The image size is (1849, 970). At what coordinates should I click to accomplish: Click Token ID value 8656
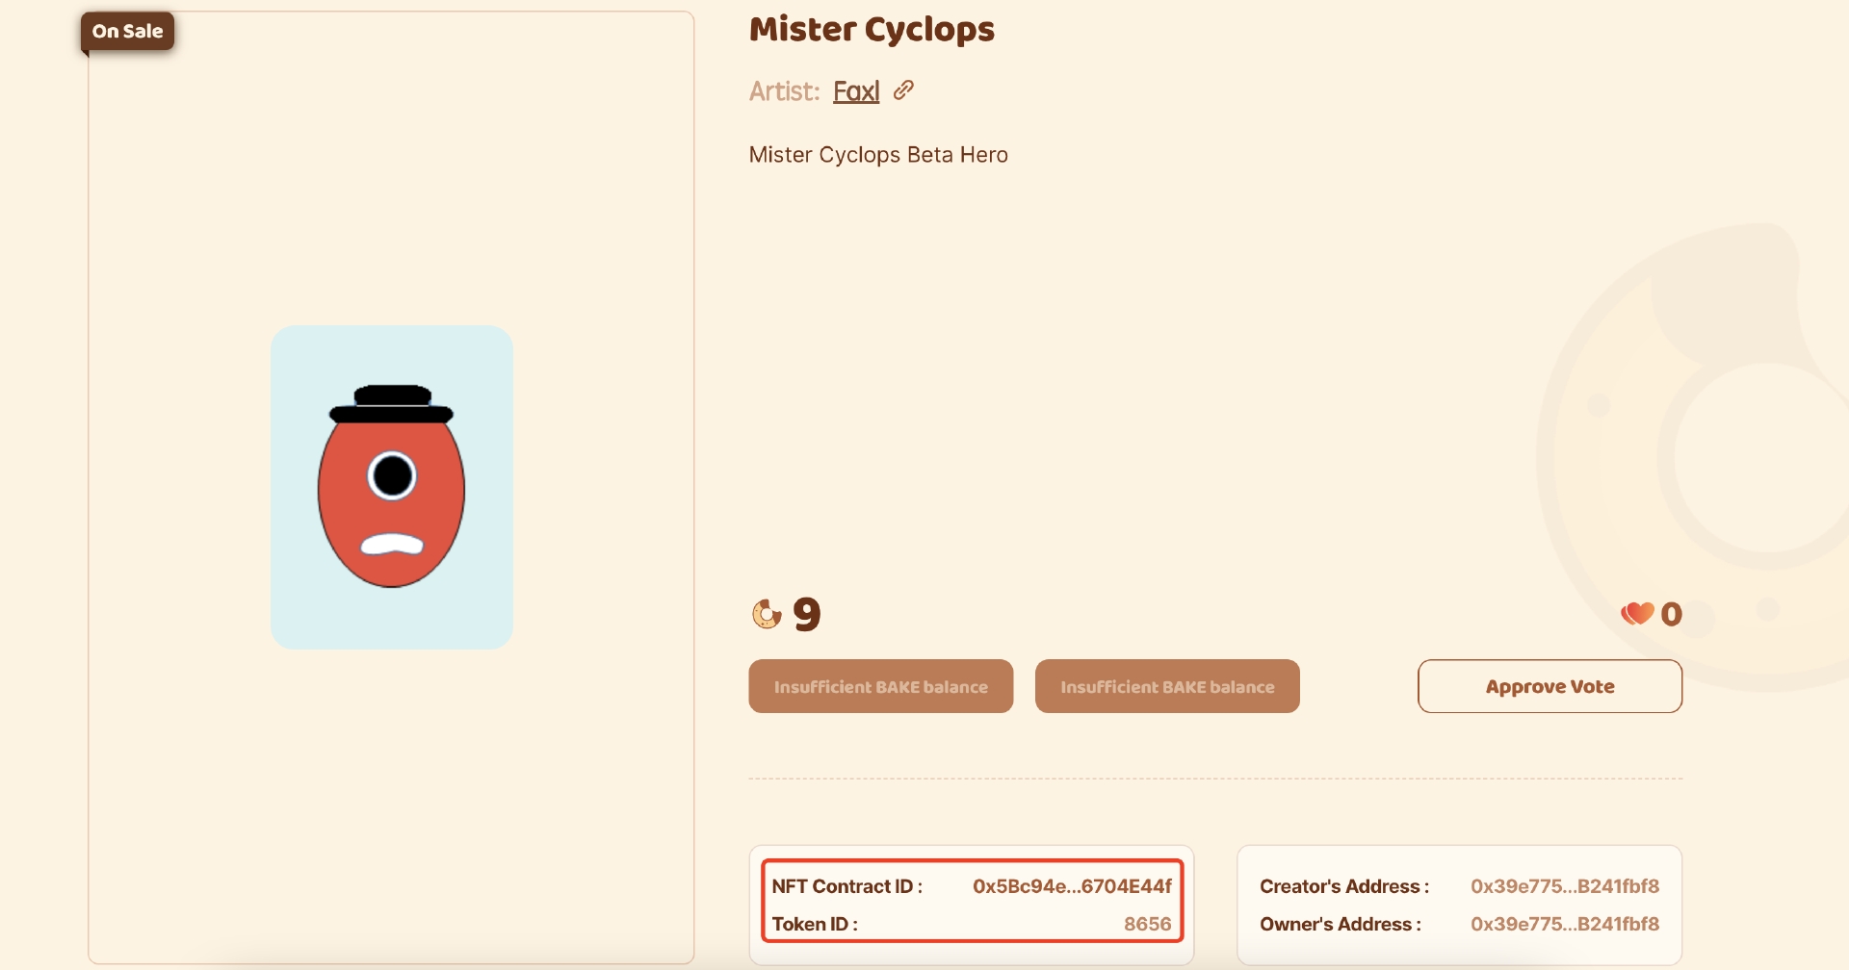point(1147,924)
